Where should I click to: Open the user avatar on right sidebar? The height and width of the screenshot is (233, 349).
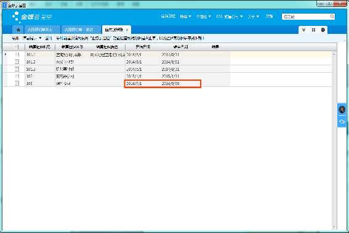(342, 110)
